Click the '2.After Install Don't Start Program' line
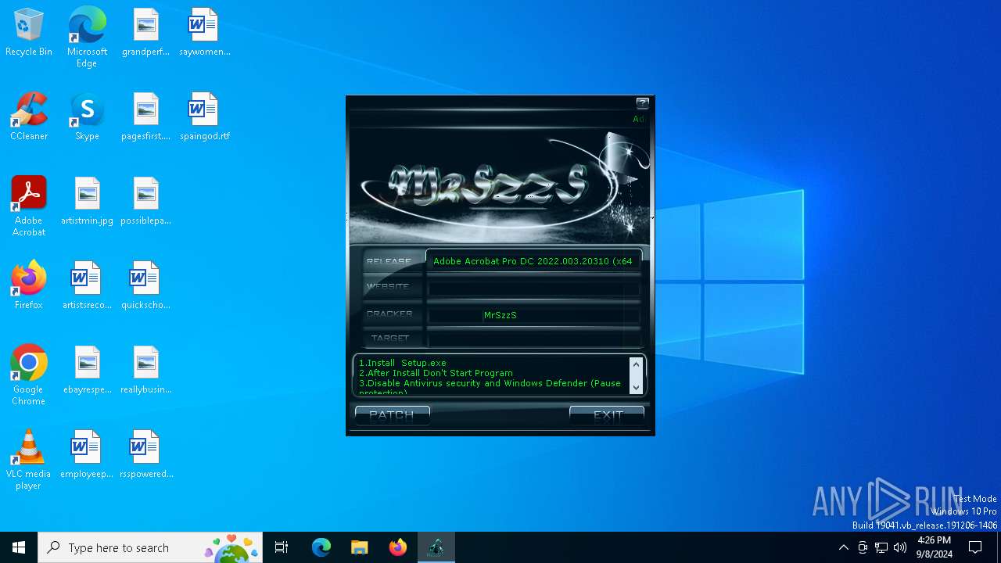This screenshot has height=563, width=1001. pos(436,373)
